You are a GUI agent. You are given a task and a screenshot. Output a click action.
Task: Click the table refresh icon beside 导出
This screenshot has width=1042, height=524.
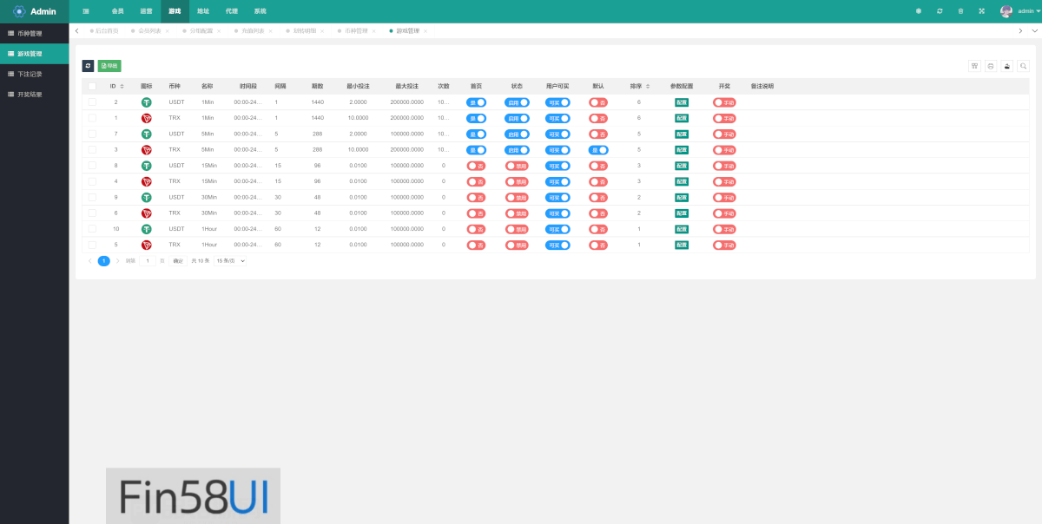(x=88, y=66)
